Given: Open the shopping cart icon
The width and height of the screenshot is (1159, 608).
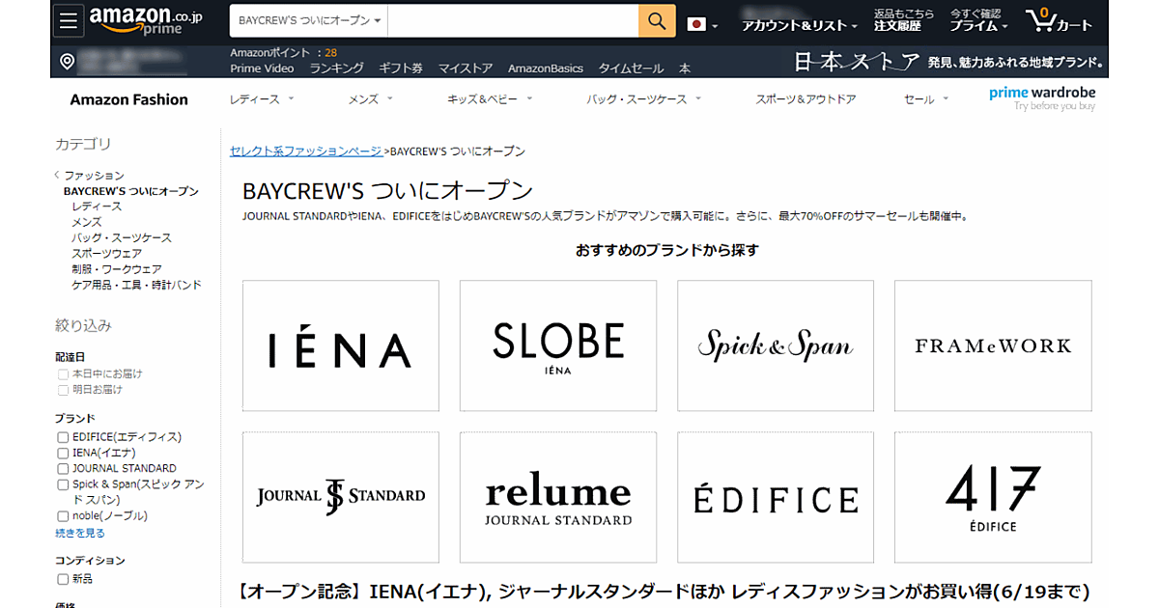Looking at the screenshot, I should (x=1058, y=21).
